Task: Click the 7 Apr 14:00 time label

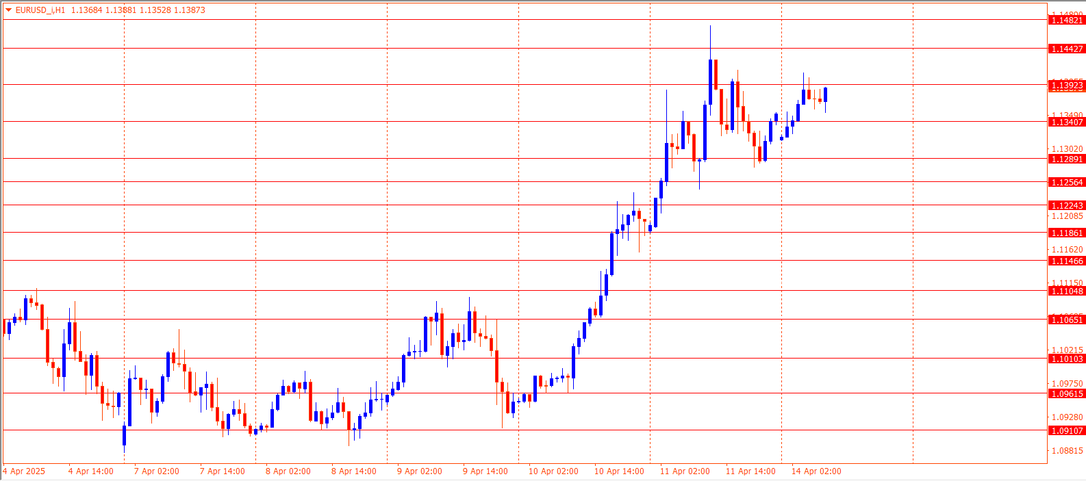Action: click(223, 471)
